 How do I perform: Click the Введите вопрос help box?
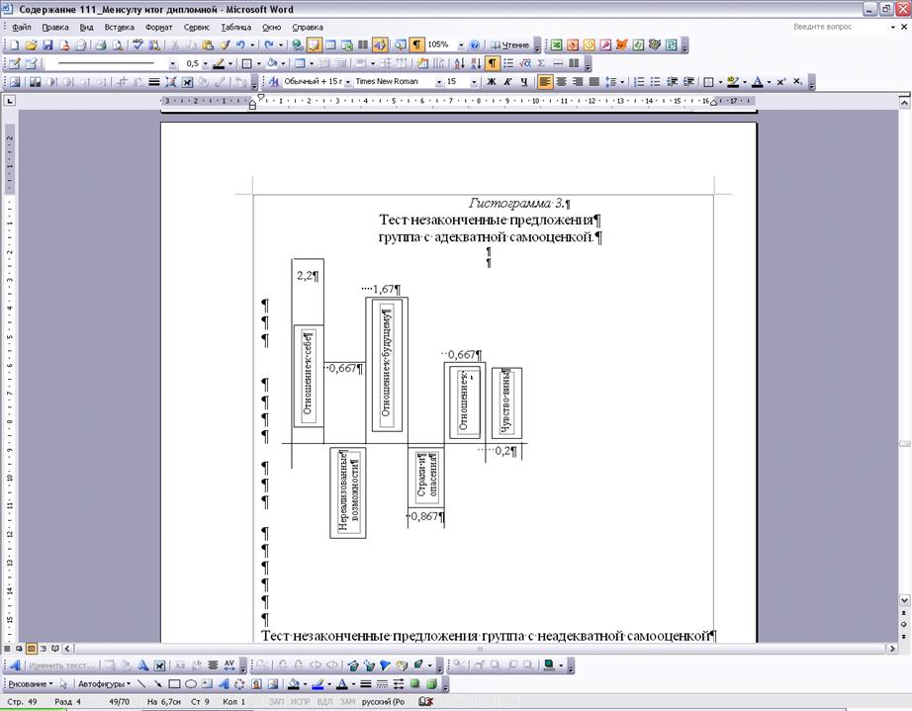(x=829, y=28)
